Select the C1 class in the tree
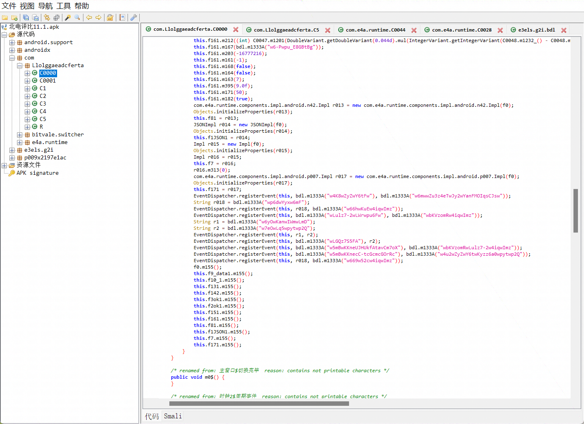The height and width of the screenshot is (424, 584). click(x=43, y=88)
